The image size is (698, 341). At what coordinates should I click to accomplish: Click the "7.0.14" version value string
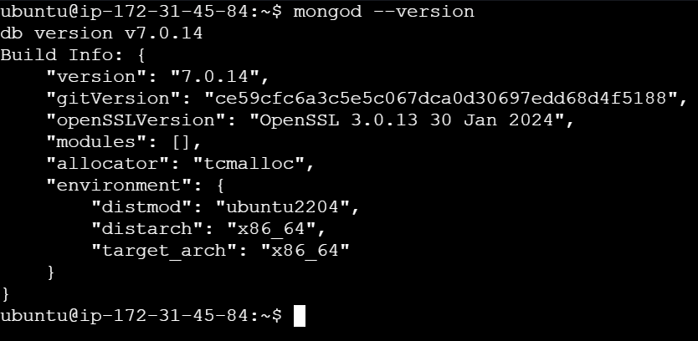tap(215, 77)
